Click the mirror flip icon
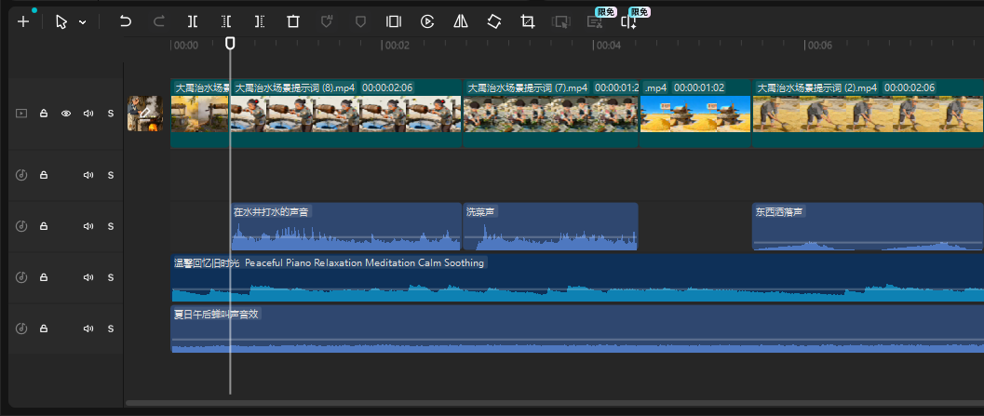Image resolution: width=984 pixels, height=416 pixels. [460, 21]
